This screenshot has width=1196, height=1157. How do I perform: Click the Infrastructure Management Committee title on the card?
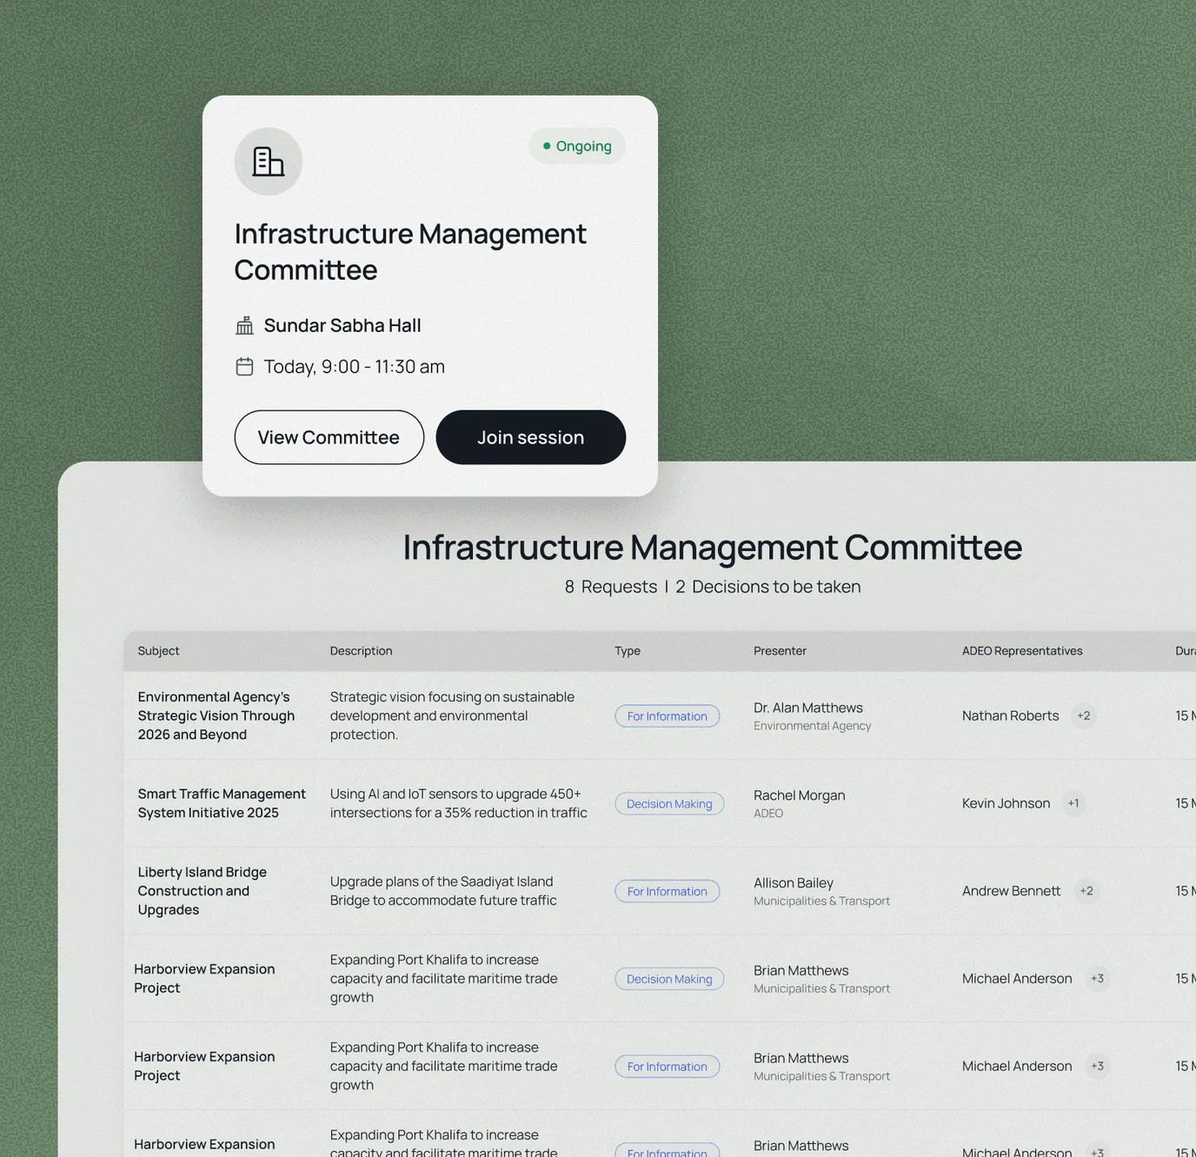[x=410, y=252]
